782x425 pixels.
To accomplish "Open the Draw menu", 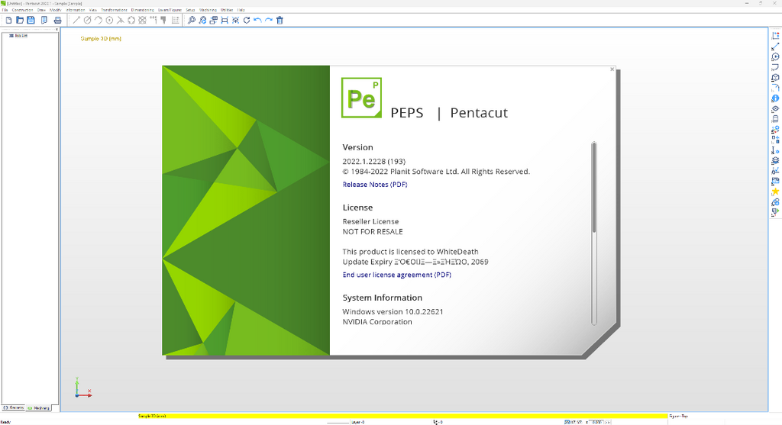I will coord(41,10).
